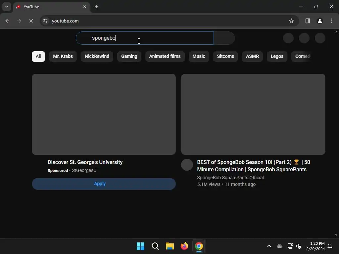
Task: Bookmark this tab with the star icon
Action: pyautogui.click(x=291, y=21)
